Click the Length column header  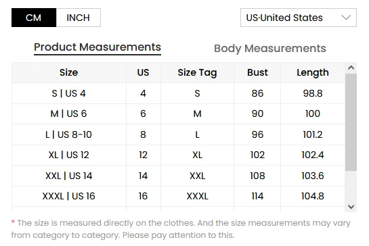click(x=313, y=72)
